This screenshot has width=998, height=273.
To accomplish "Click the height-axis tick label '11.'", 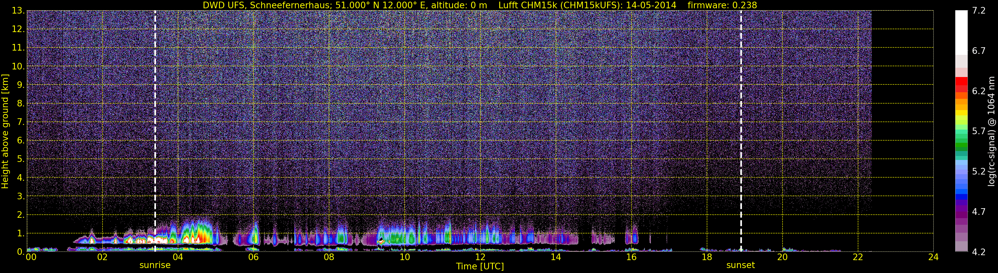I will [x=18, y=48].
